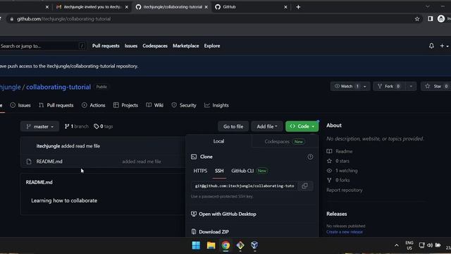The image size is (451, 254).
Task: Open Codespaces in top navigation
Action: [x=155, y=46]
